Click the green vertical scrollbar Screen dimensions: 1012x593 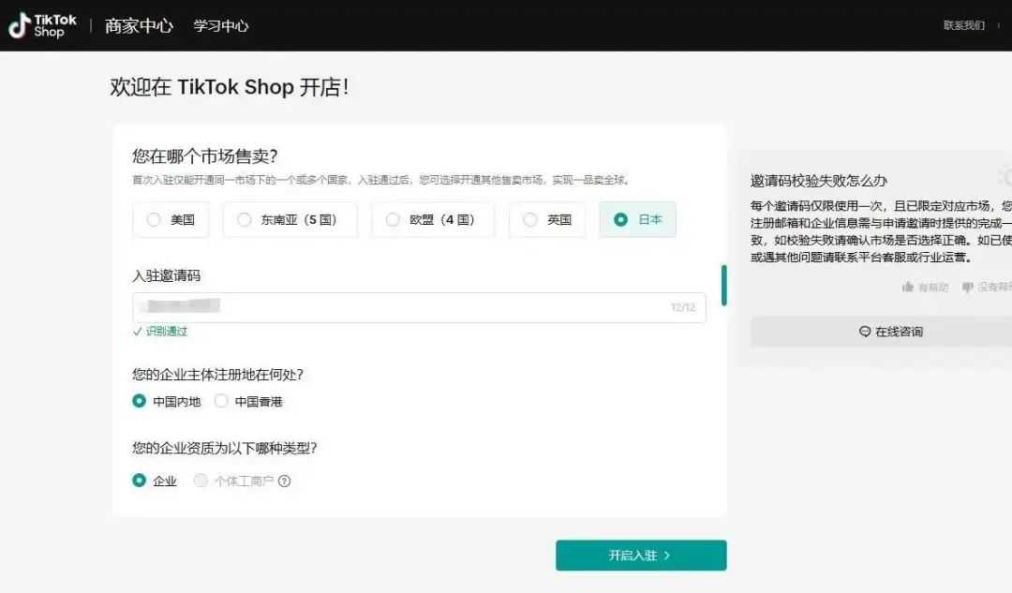[x=723, y=285]
